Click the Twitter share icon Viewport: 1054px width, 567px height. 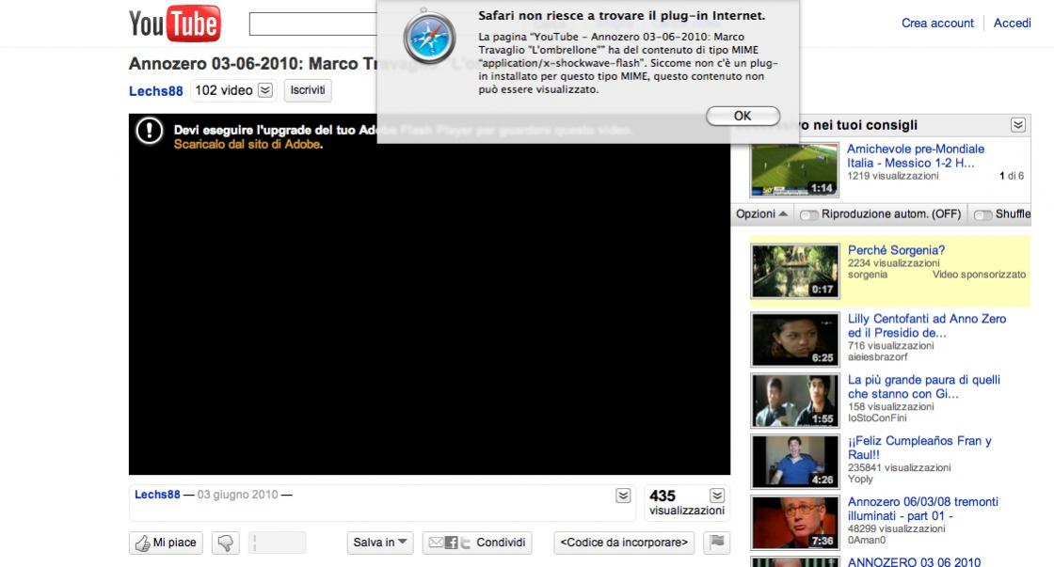(x=465, y=543)
